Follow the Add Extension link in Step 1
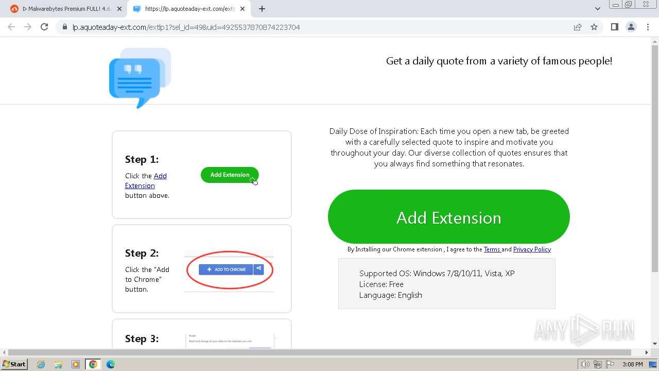This screenshot has height=371, width=659. pyautogui.click(x=146, y=181)
